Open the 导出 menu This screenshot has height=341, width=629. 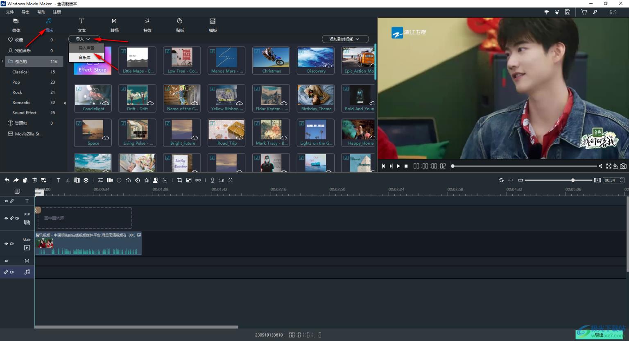pos(25,12)
